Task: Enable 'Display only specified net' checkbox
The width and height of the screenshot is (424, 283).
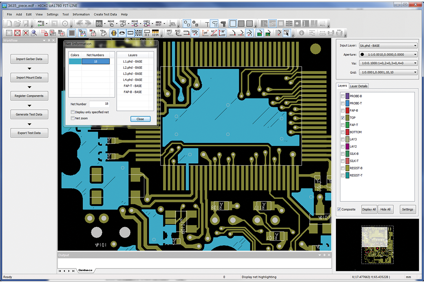Action: point(73,112)
